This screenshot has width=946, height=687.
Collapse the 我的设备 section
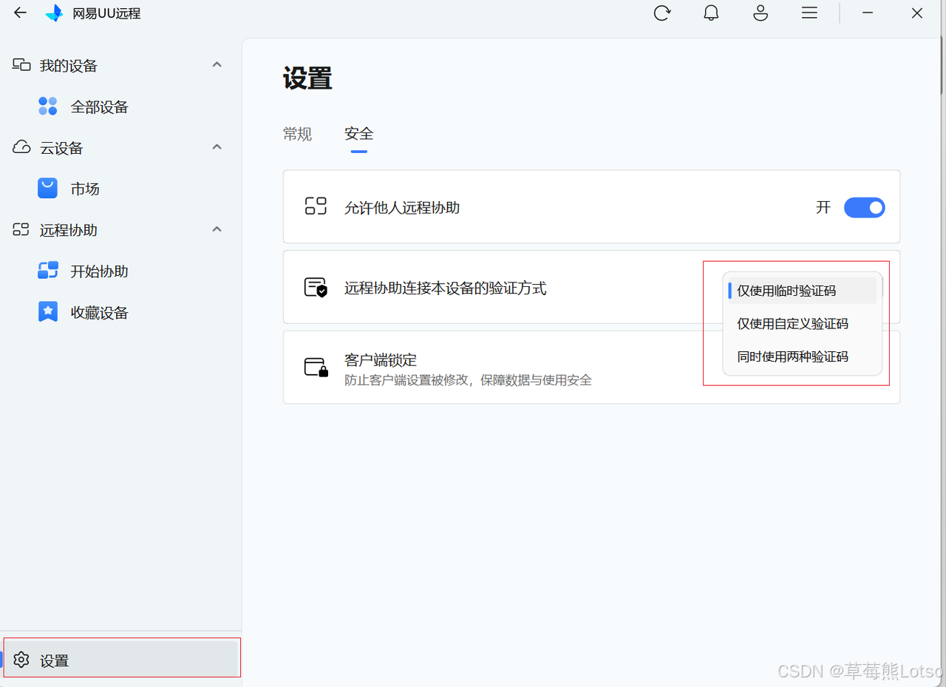pos(217,64)
